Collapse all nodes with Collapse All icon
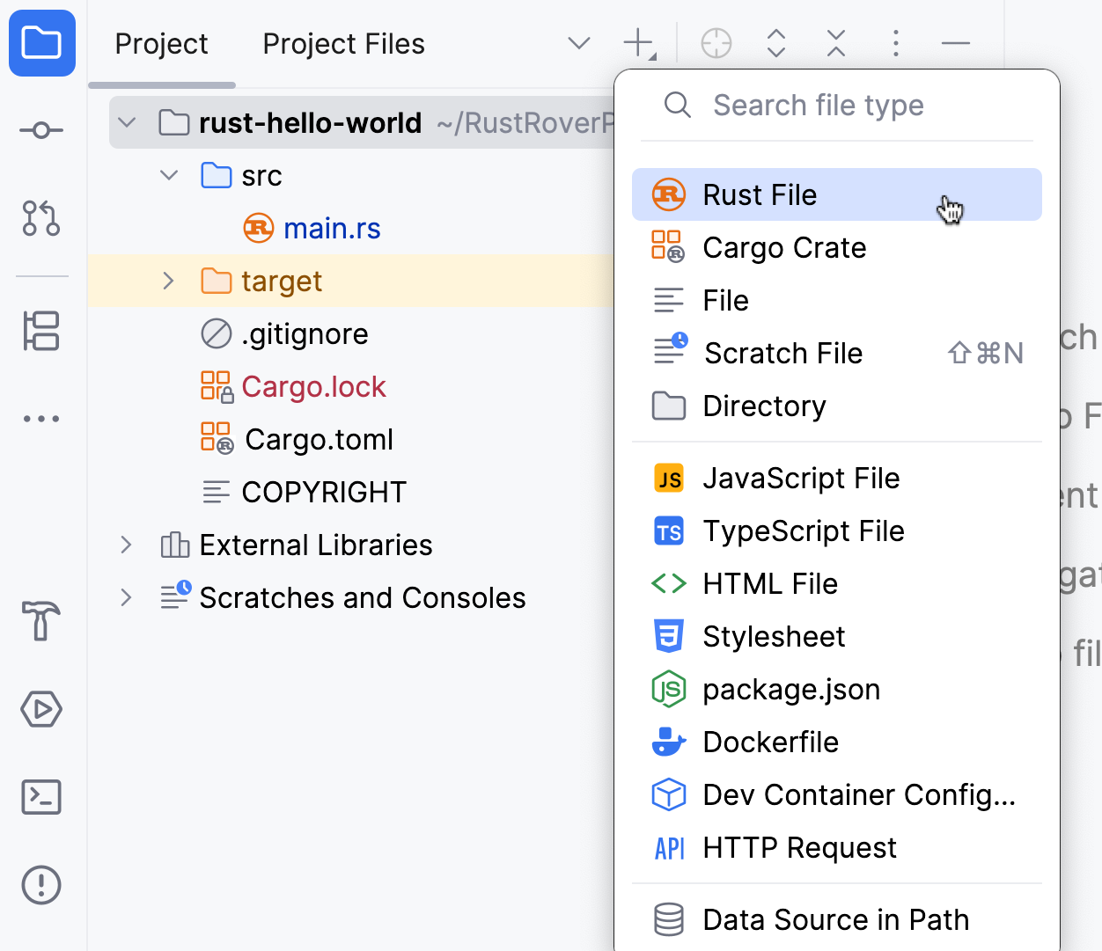The width and height of the screenshot is (1102, 951). click(x=835, y=42)
